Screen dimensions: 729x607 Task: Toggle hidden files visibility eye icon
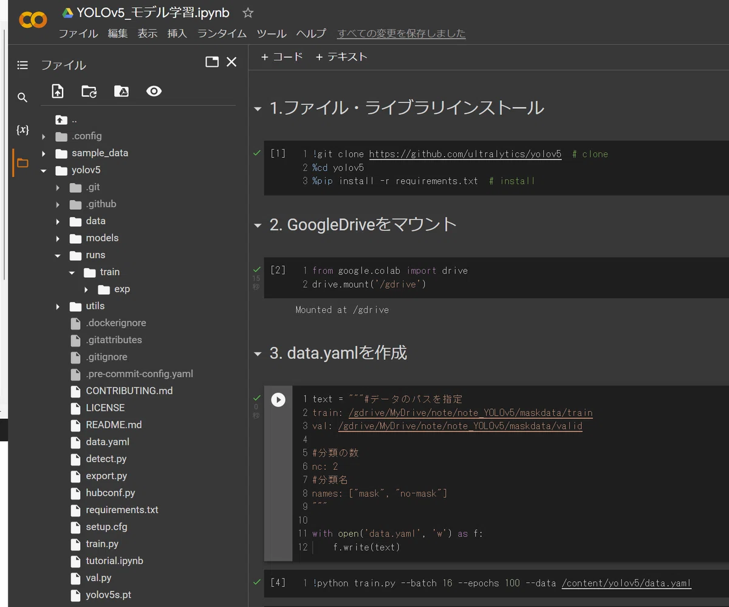pyautogui.click(x=154, y=91)
